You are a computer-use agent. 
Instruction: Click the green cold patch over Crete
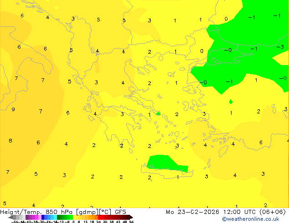click(165, 163)
